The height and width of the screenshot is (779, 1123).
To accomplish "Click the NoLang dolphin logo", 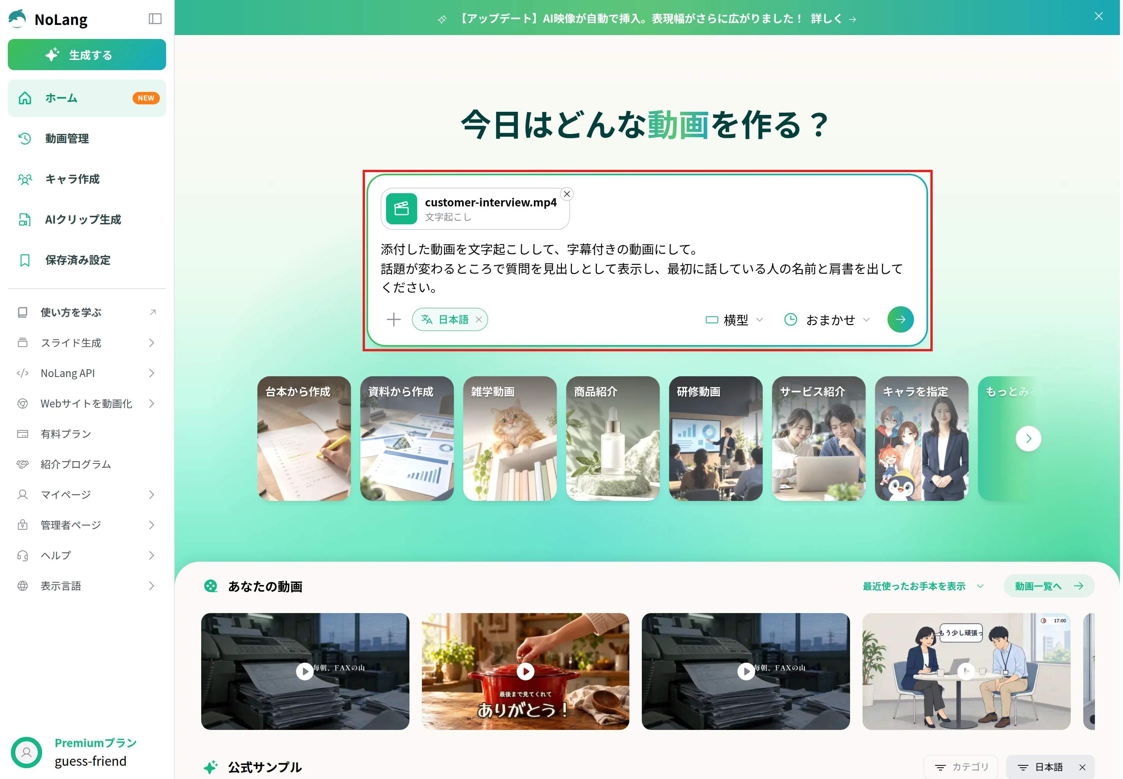I will click(18, 19).
